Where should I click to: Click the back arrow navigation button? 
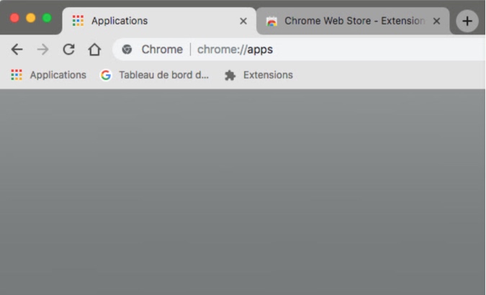tap(17, 50)
